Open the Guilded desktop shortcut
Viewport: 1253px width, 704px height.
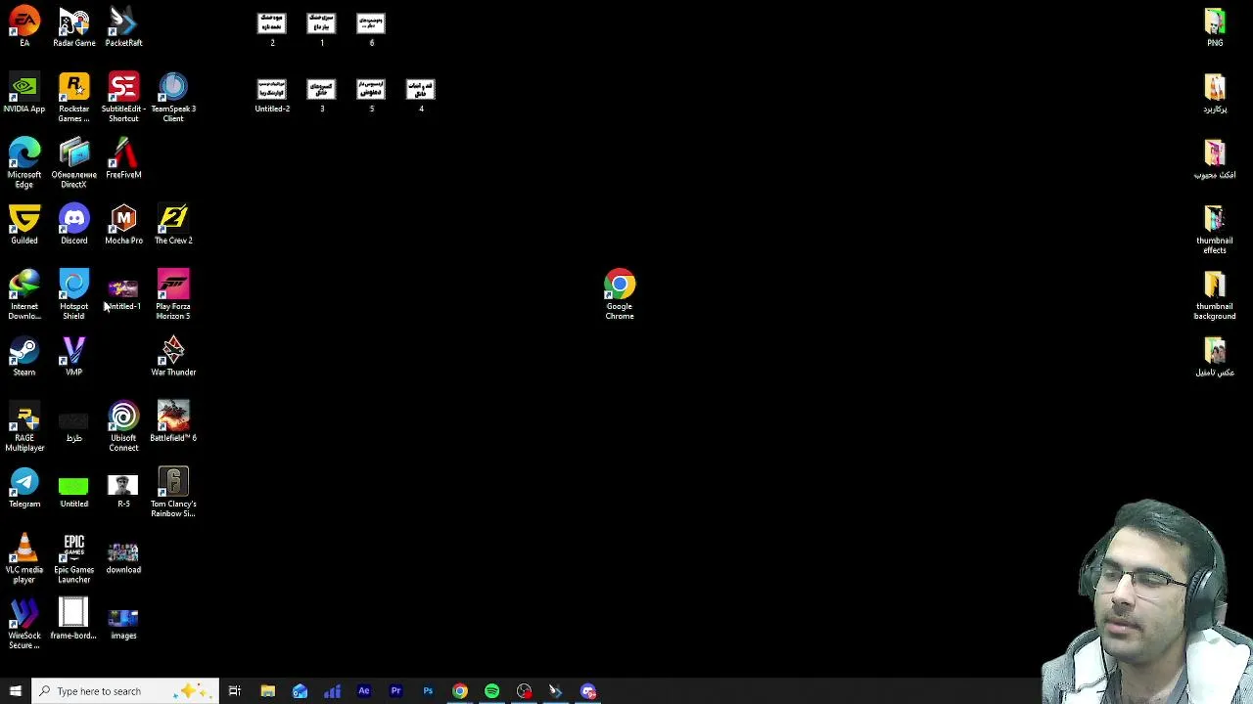(24, 223)
